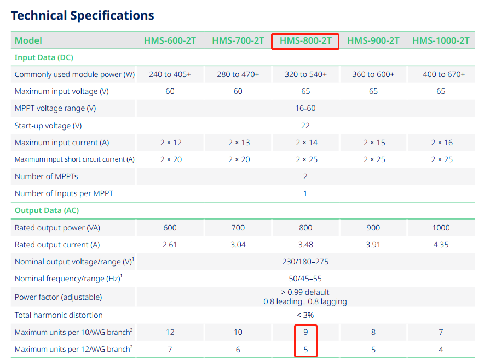Select the 12AWG branch value 4 for HMS-1000-2T
This screenshot has height=361, width=490.
tap(441, 349)
